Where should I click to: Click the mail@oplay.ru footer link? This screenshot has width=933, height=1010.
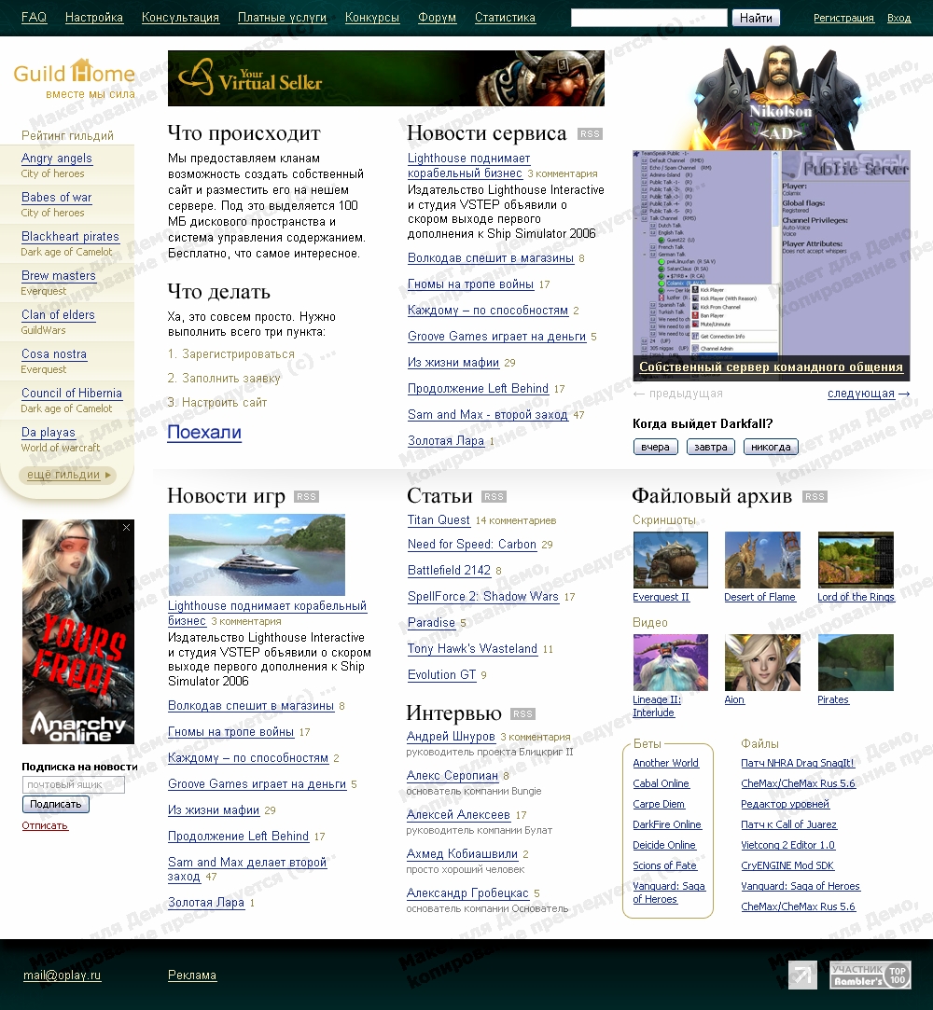pyautogui.click(x=62, y=975)
